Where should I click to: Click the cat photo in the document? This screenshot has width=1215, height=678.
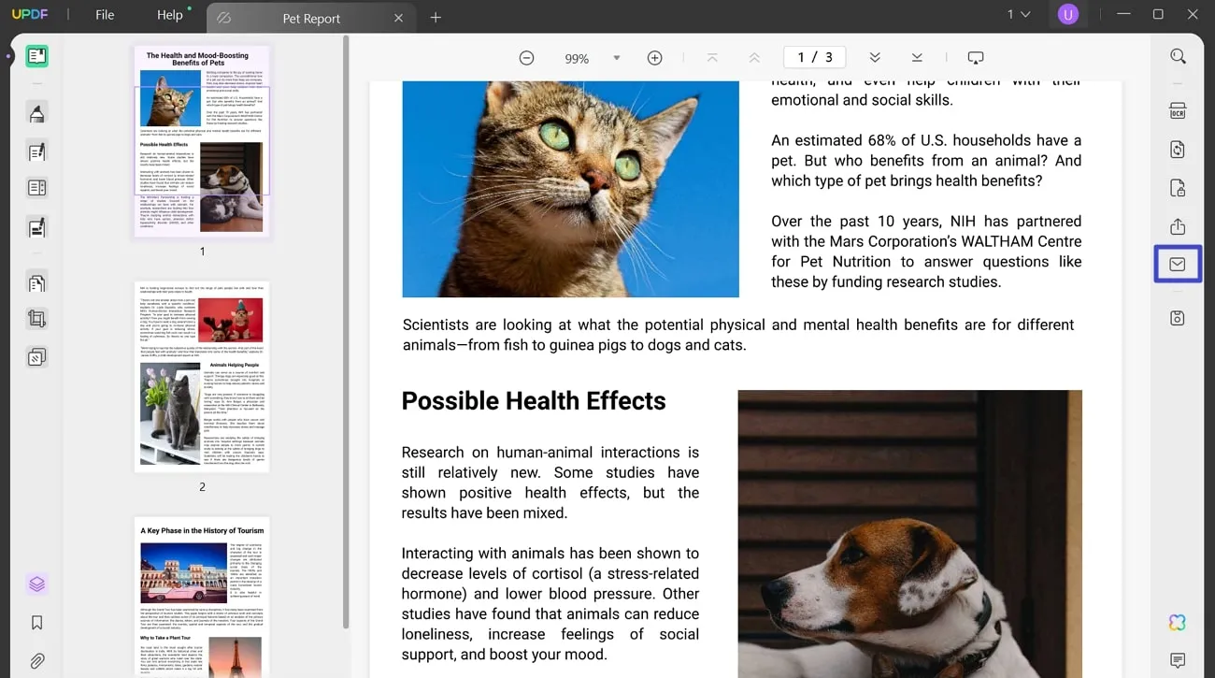[x=570, y=189]
